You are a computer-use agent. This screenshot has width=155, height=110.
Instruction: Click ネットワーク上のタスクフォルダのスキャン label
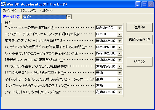pos(36,86)
